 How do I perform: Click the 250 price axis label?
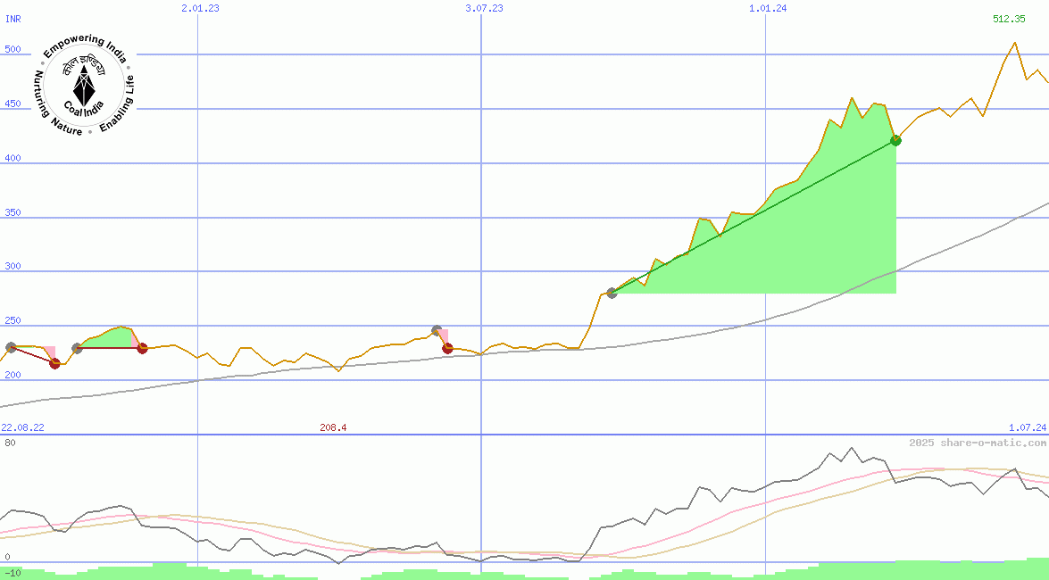pyautogui.click(x=12, y=321)
